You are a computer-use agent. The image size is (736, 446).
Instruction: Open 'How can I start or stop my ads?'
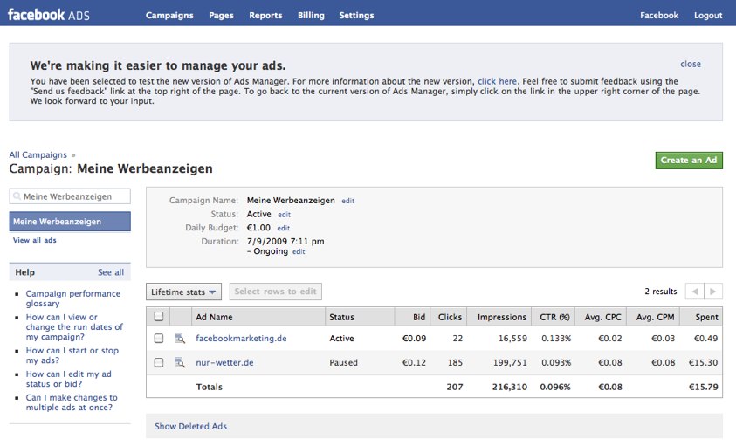click(72, 355)
